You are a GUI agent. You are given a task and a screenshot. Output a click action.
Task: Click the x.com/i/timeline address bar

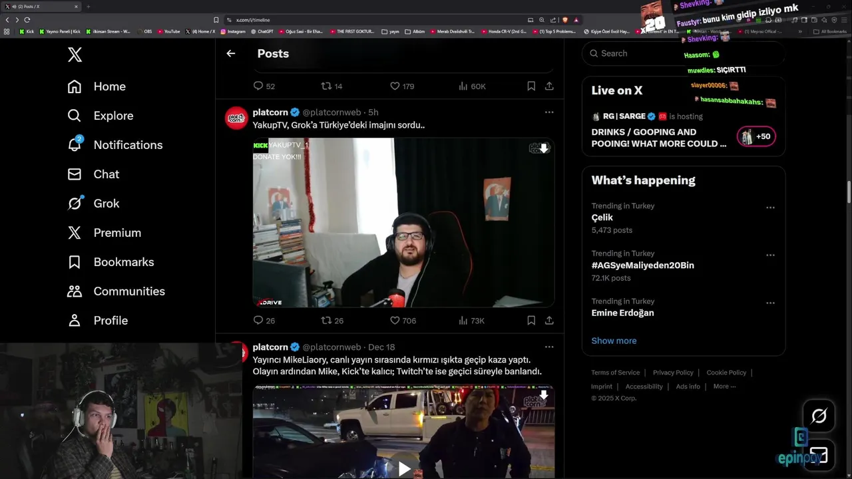373,20
